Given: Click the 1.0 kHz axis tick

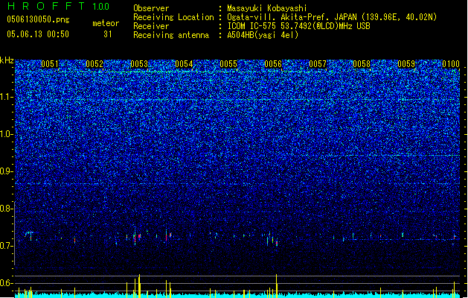Looking at the screenshot, I should (7, 135).
